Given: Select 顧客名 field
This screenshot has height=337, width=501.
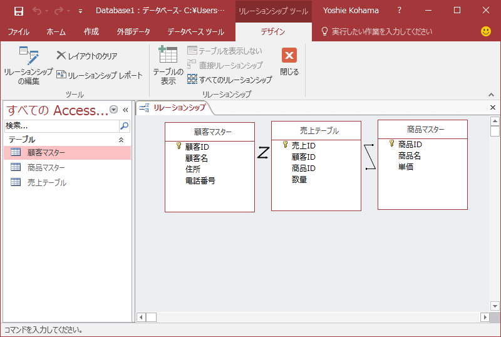Looking at the screenshot, I should (196, 158).
